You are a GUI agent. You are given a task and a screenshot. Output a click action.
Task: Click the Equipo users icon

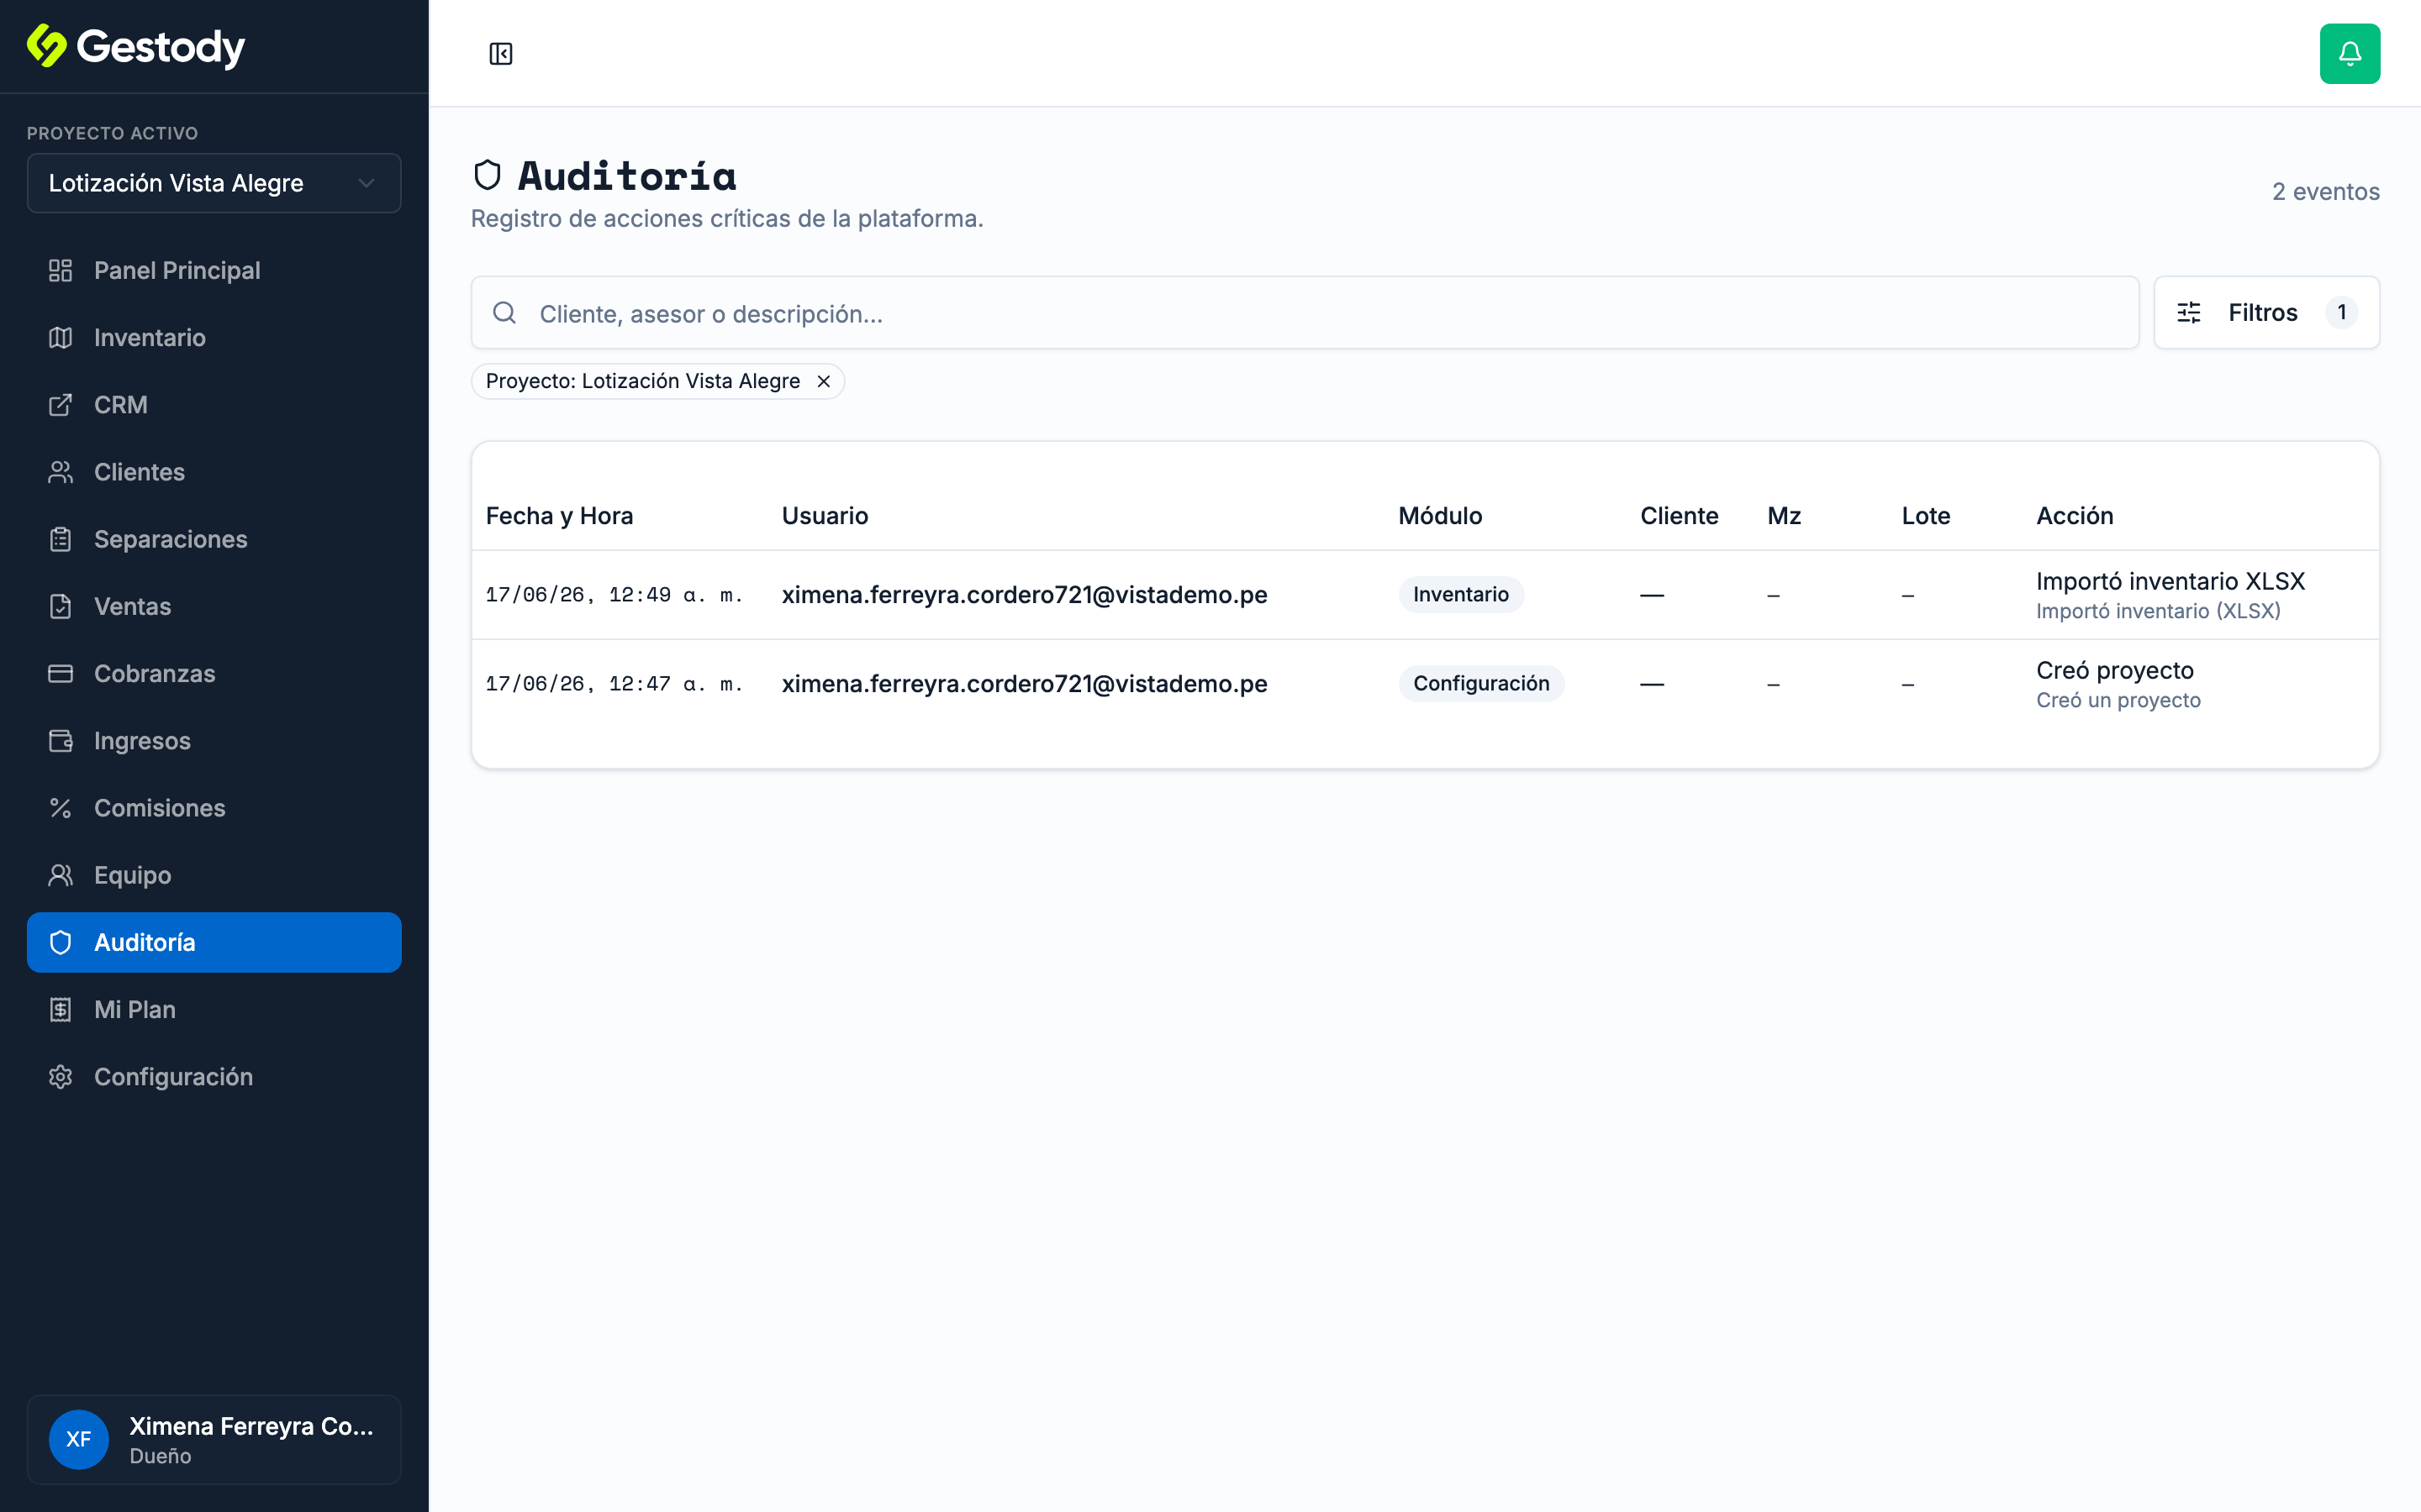coord(60,875)
